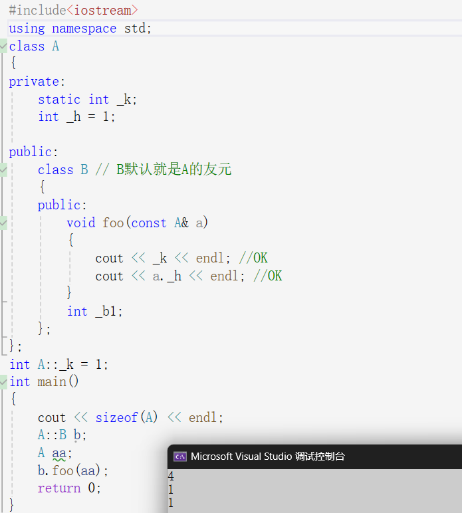Click the Microsoft Visual Studio debug console title
The width and height of the screenshot is (462, 513).
267,457
